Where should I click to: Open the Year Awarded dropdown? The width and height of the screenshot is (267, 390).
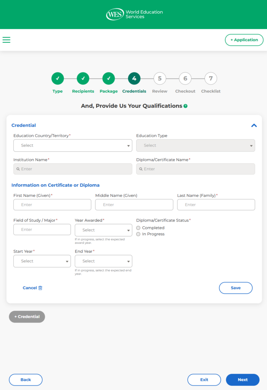pyautogui.click(x=103, y=230)
